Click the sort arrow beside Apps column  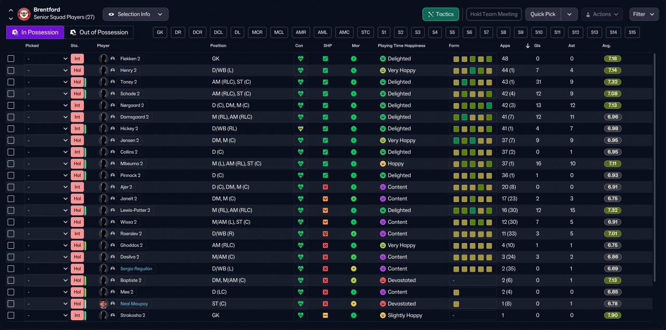coord(528,46)
